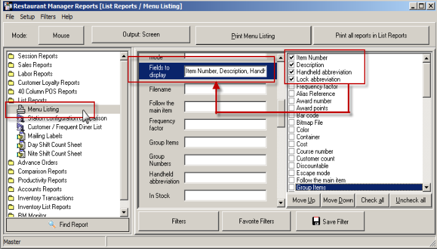Click the Group Items input field

pos(225,143)
